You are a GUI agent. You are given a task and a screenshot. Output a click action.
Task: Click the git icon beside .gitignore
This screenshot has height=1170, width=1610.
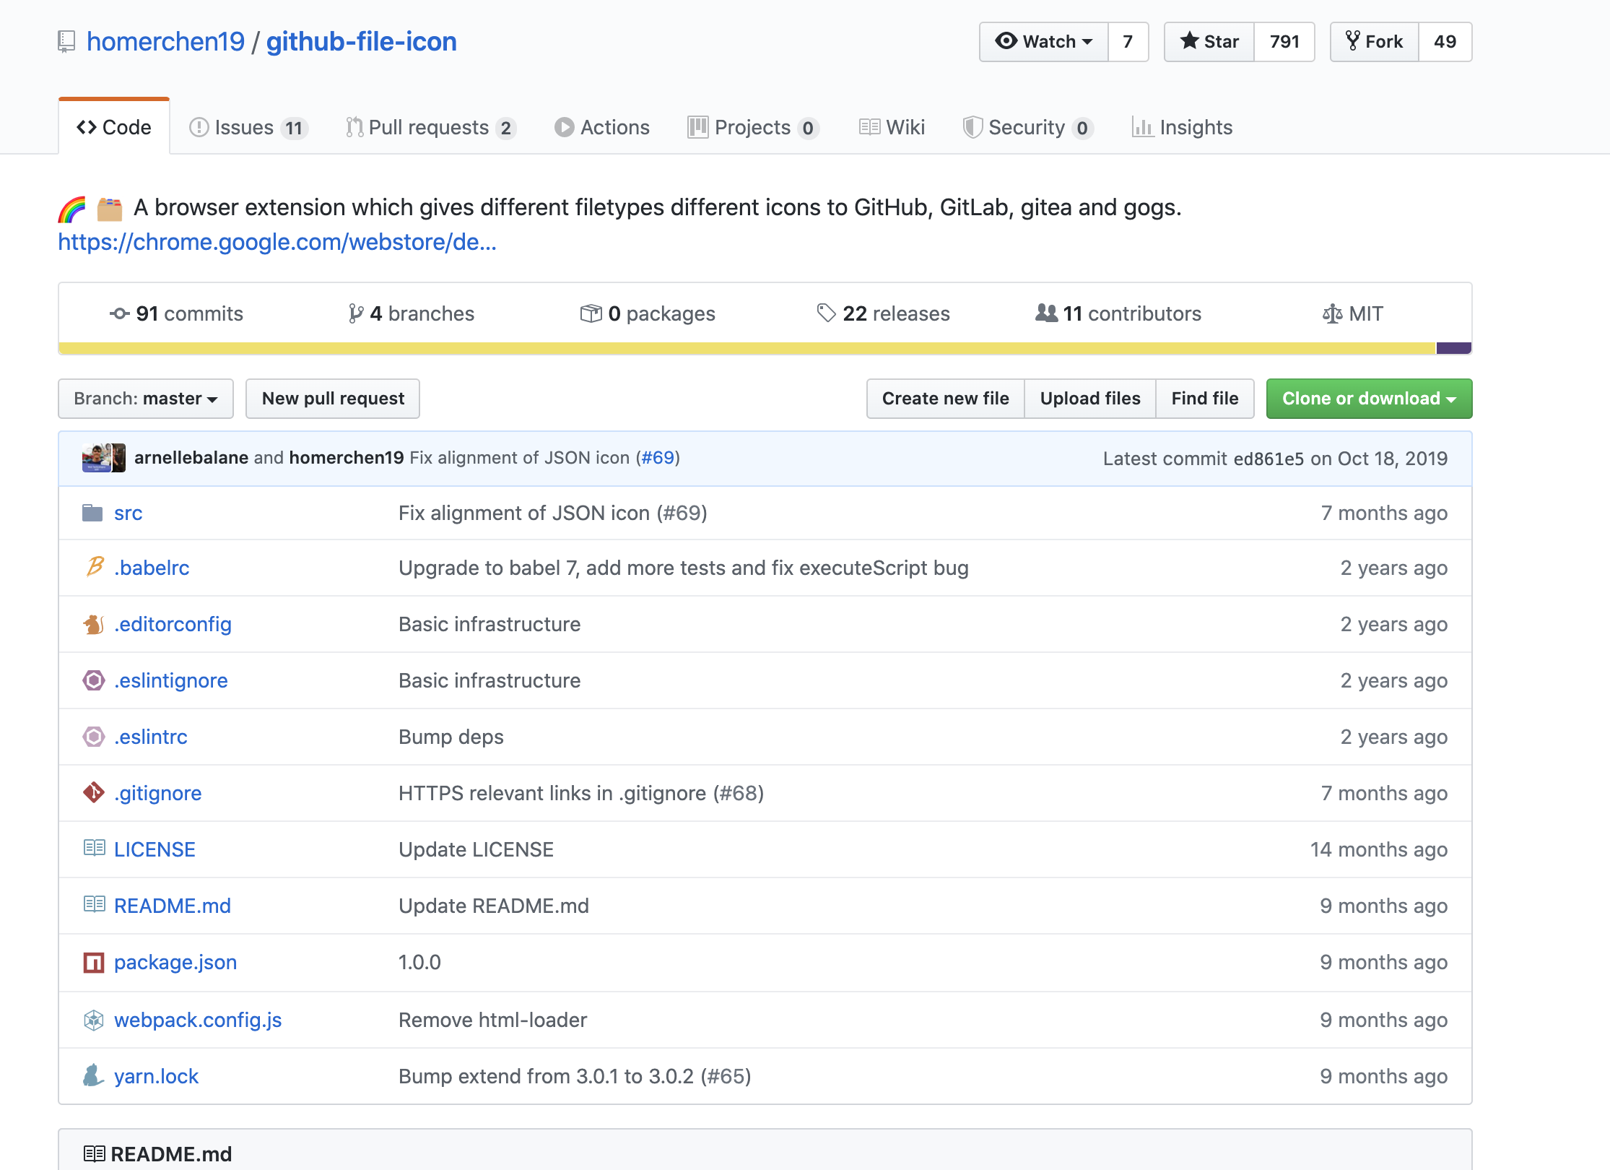[94, 793]
